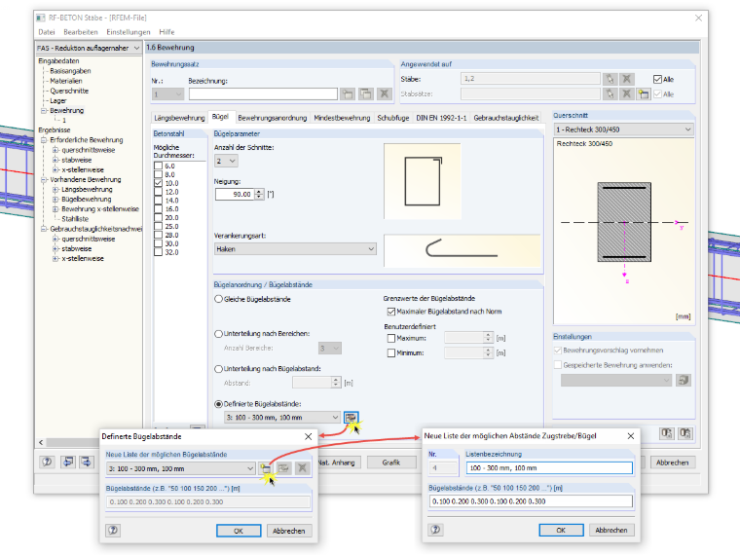Click the first cross-section info icon
Viewport: 740px width, 555px height.
[x=666, y=433]
